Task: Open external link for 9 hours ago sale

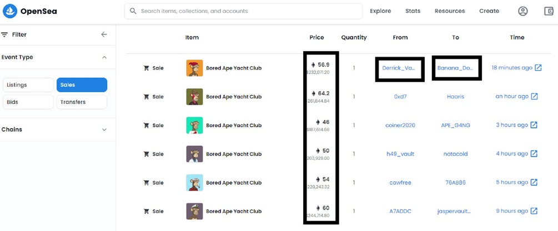Action: point(534,211)
